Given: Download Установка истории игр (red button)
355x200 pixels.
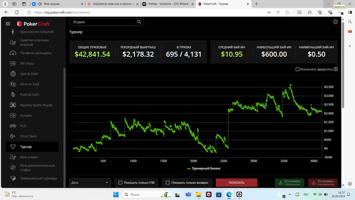Looking at the screenshot, I should pyautogui.click(x=323, y=183).
